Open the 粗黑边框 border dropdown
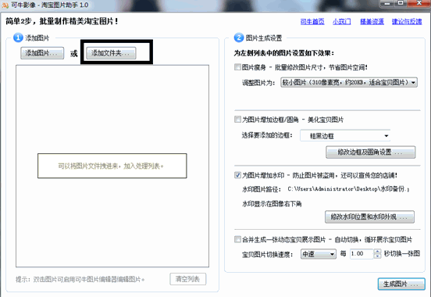 point(345,136)
